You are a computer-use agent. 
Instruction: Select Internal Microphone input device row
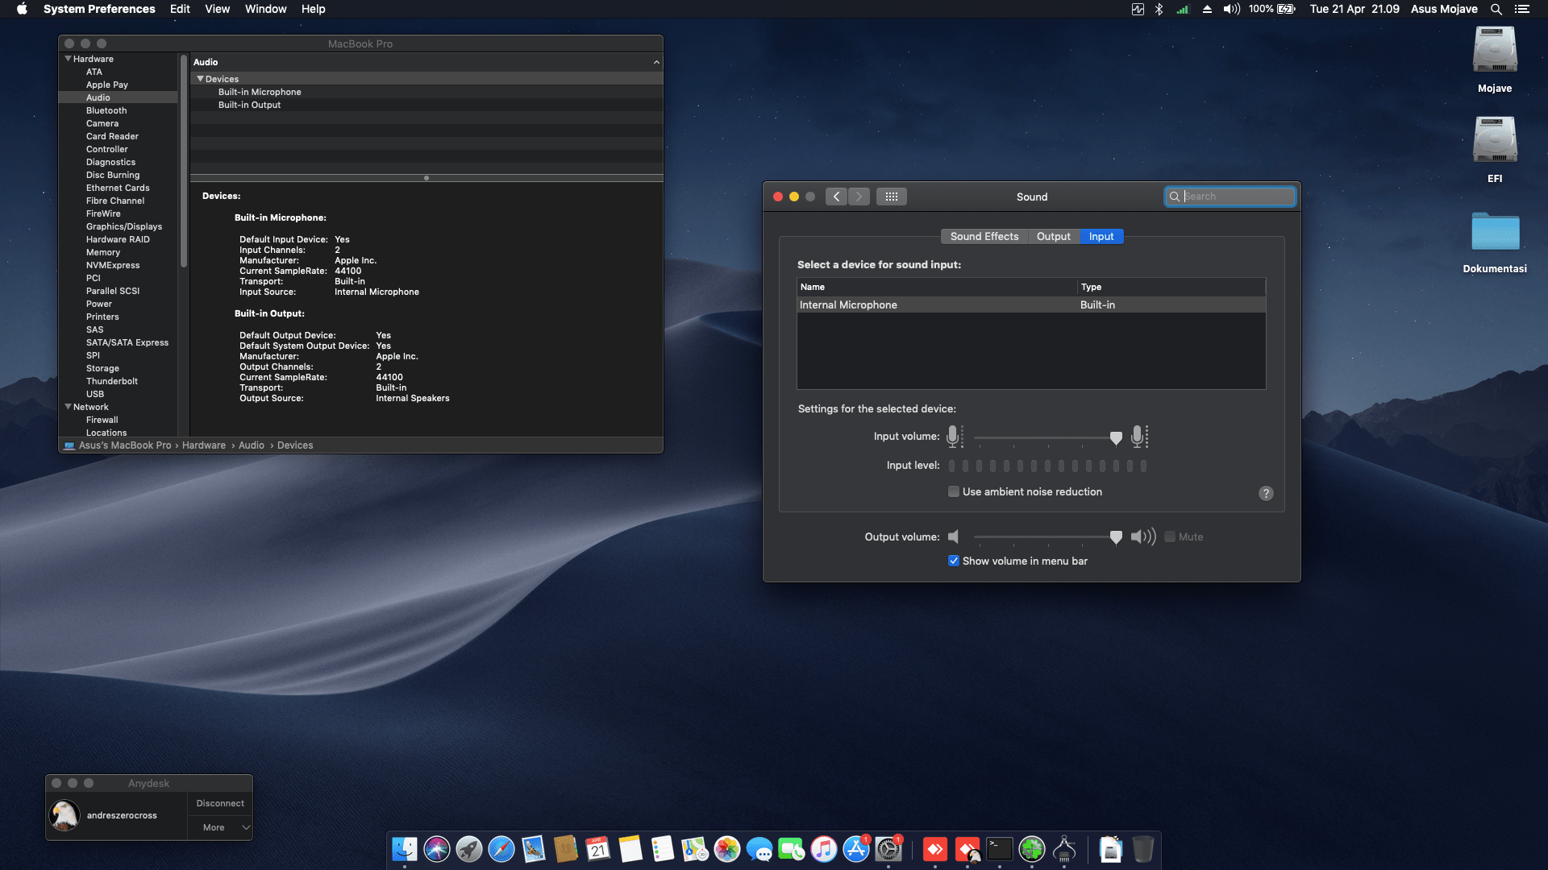click(x=1031, y=305)
